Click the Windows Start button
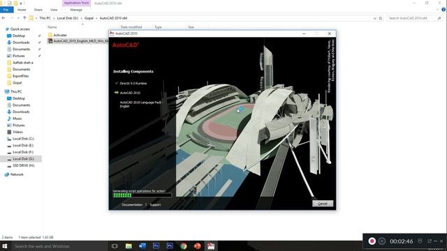The height and width of the screenshot is (251, 447). pos(5,246)
